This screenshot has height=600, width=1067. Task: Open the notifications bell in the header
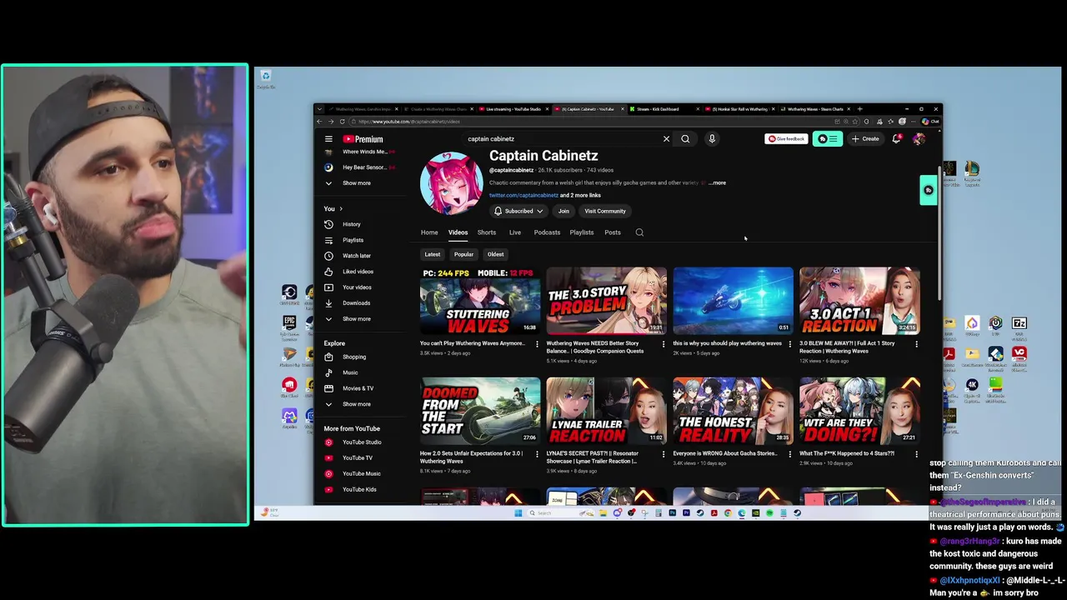tap(896, 139)
